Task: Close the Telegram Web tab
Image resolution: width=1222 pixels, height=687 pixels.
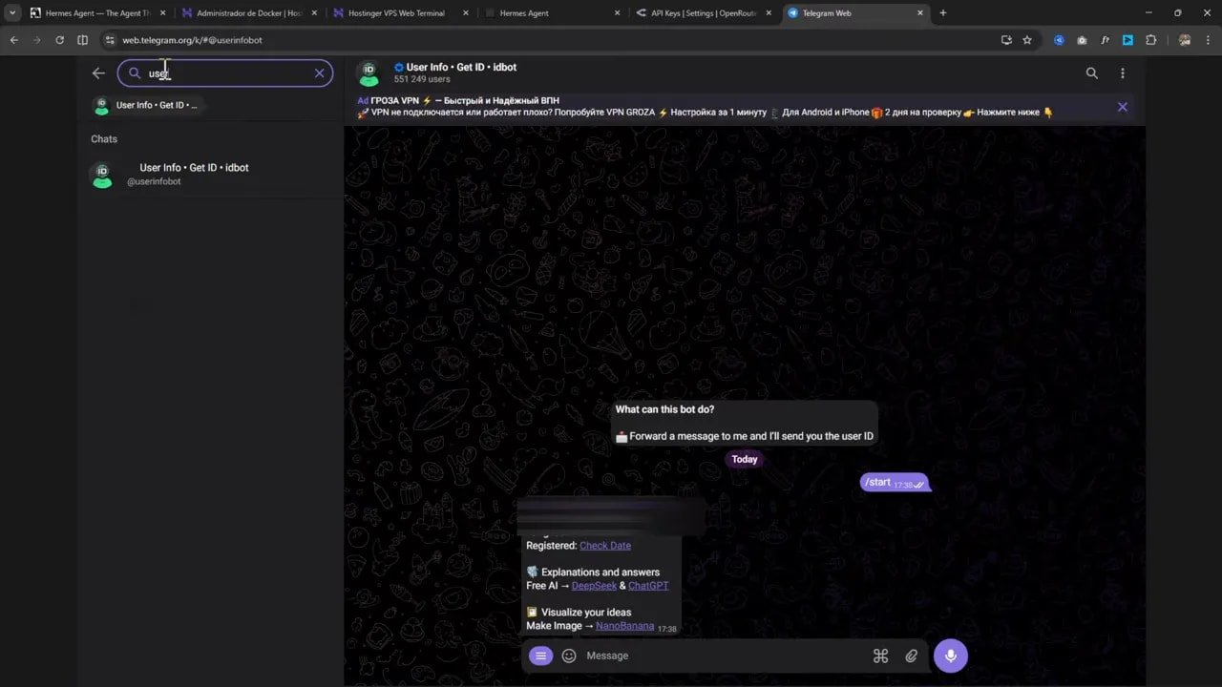Action: pos(920,13)
